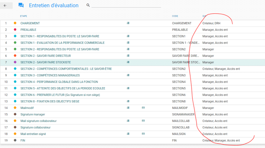The width and height of the screenshot is (265, 148).
Task: Open the FIN step
Action: click(x=23, y=140)
